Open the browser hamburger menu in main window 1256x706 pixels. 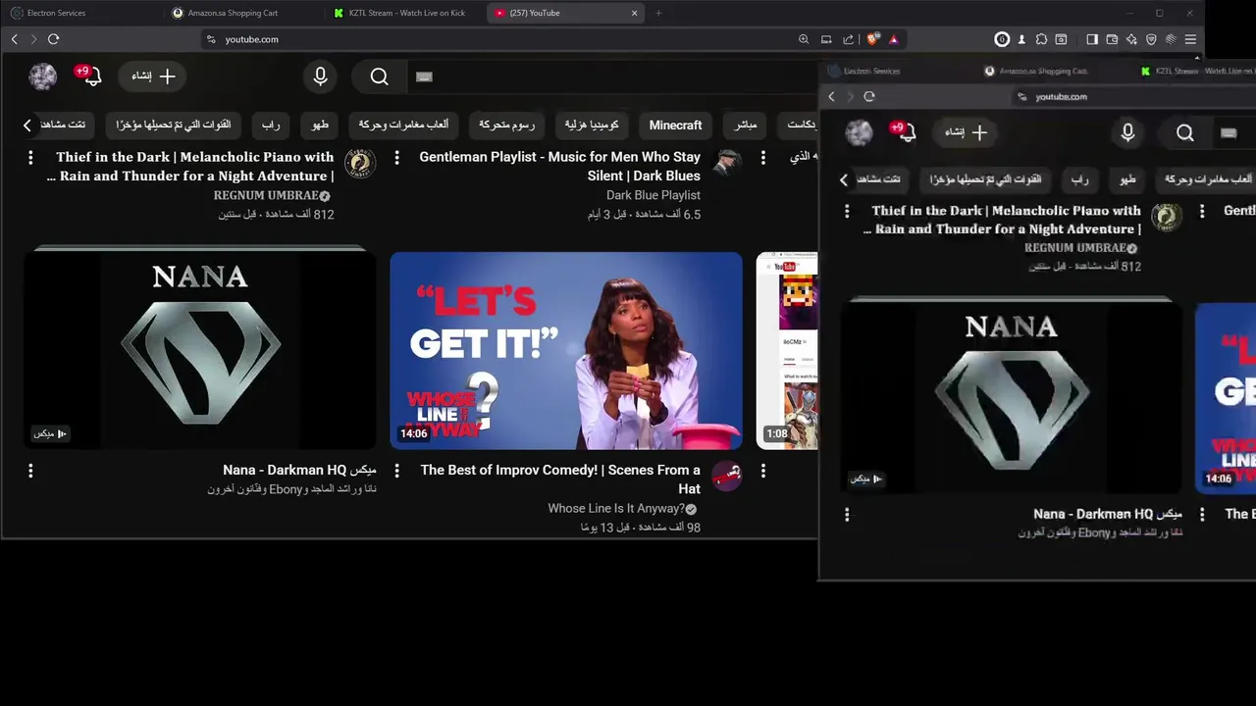[x=1190, y=39]
